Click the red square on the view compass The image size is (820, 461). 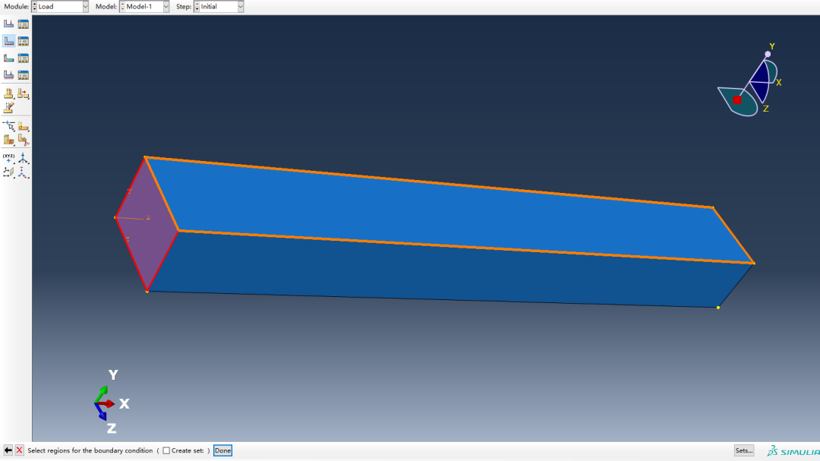click(x=736, y=100)
